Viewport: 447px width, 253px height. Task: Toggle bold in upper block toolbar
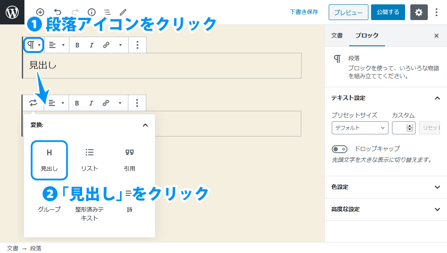pos(77,45)
